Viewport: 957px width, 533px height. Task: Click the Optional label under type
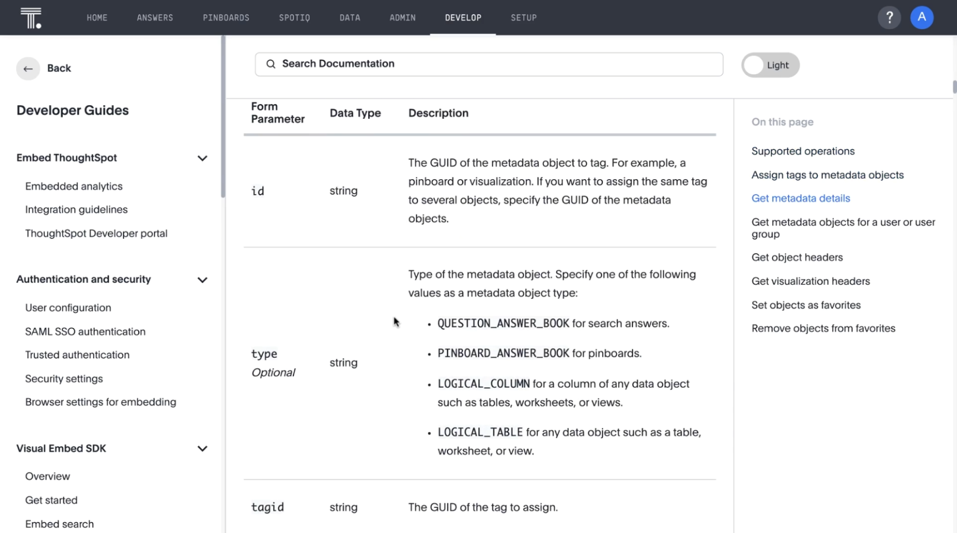(x=273, y=373)
